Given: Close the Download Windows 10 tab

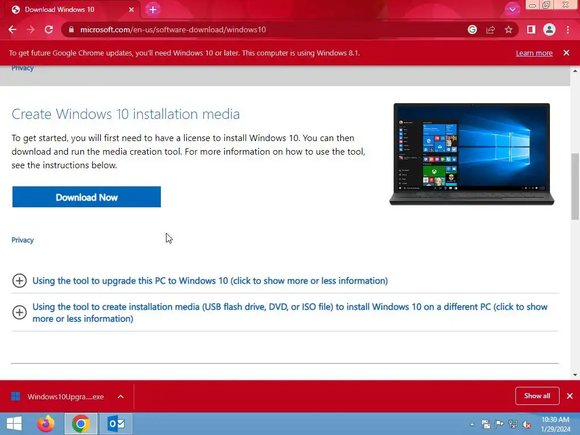Looking at the screenshot, I should pos(131,10).
